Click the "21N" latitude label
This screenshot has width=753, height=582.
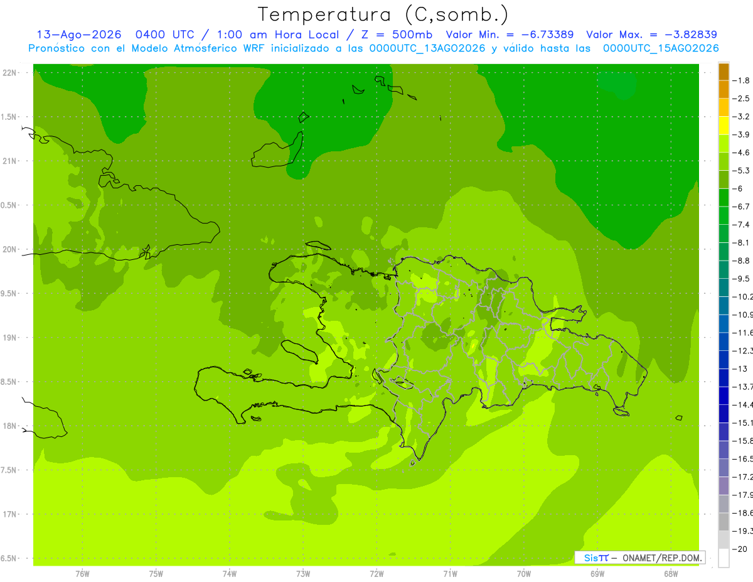tap(11, 161)
